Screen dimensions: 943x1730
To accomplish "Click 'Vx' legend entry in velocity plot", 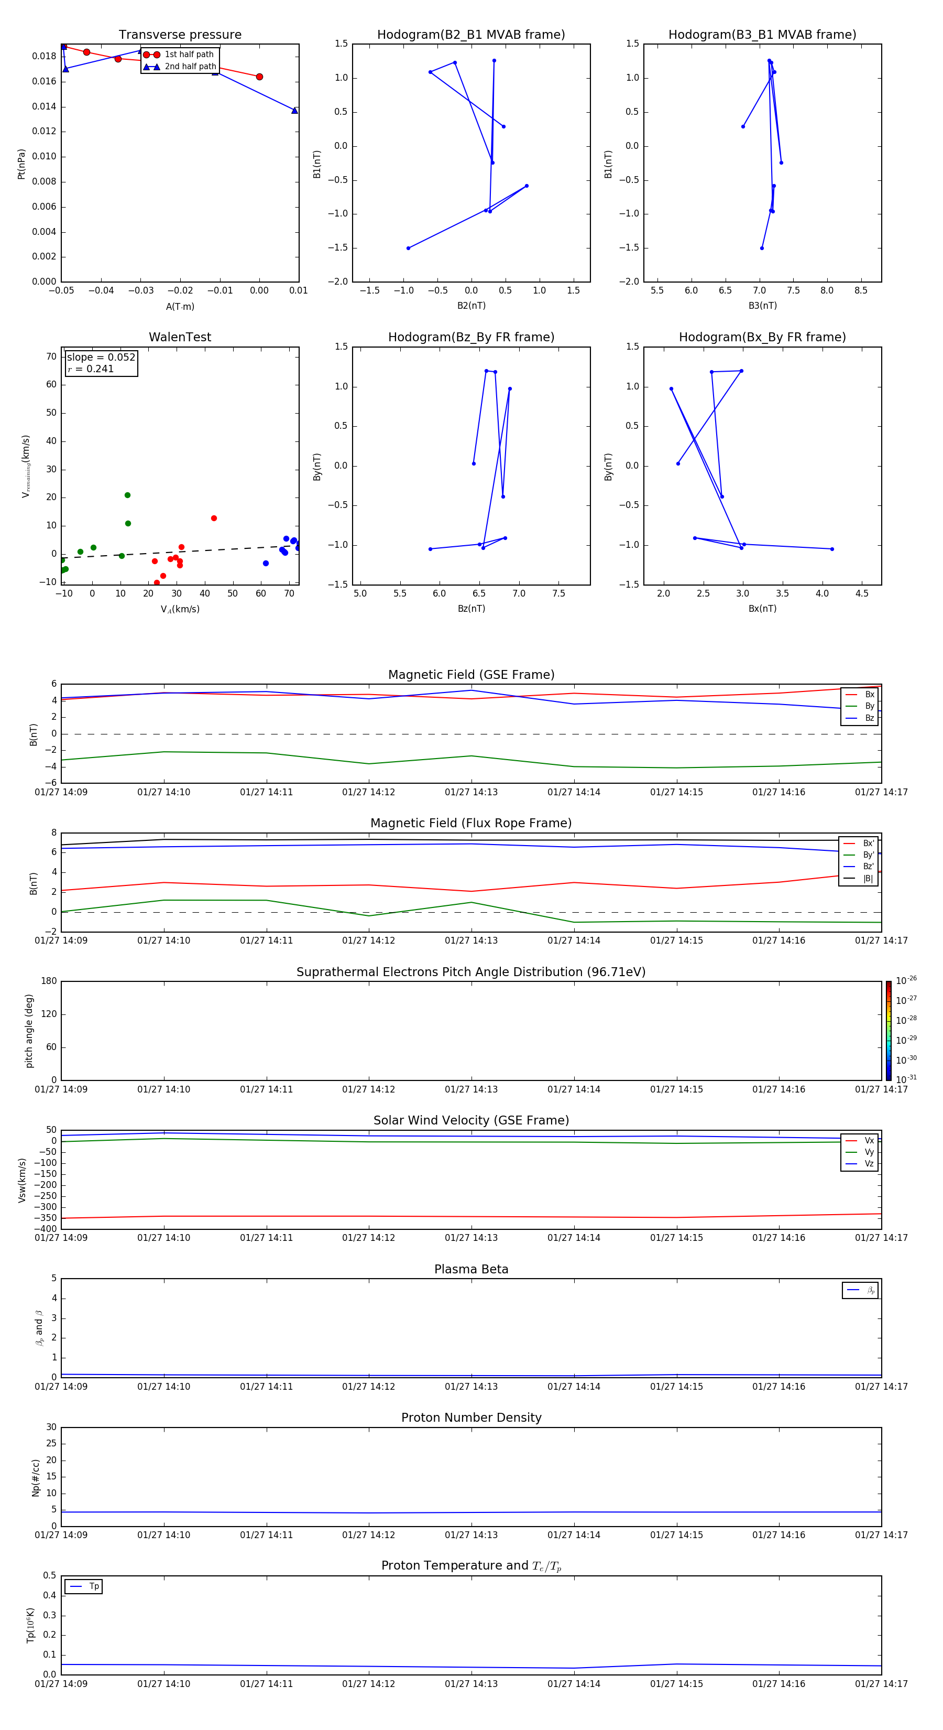I will [x=860, y=1140].
